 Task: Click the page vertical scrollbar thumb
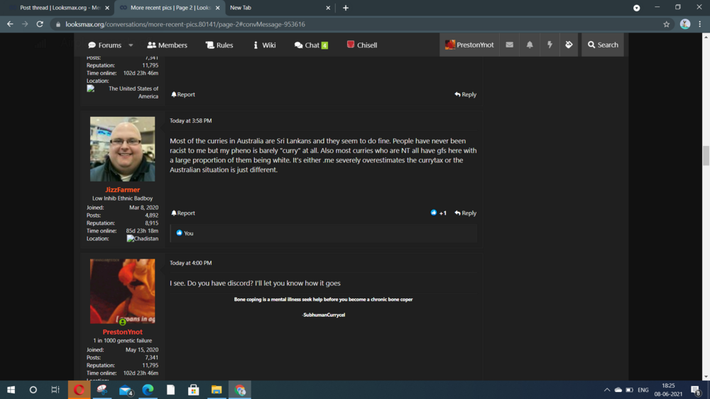pos(706,156)
